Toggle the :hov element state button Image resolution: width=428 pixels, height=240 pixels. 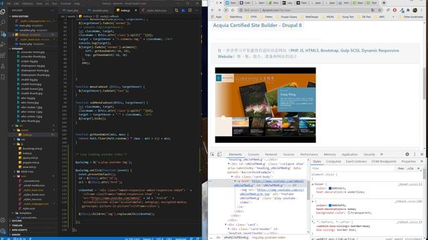[401, 169]
